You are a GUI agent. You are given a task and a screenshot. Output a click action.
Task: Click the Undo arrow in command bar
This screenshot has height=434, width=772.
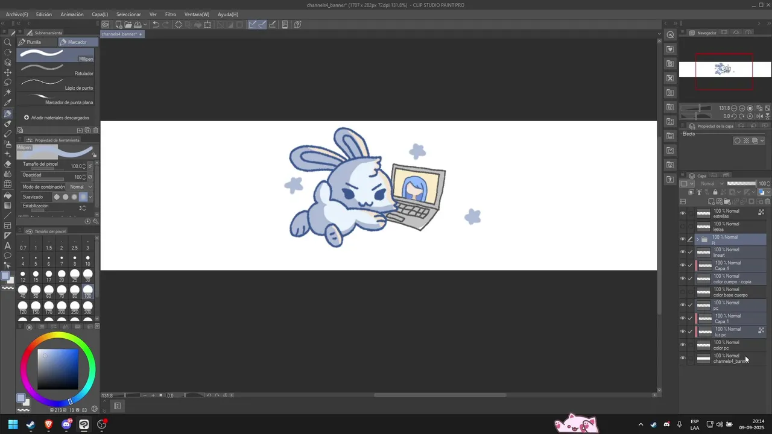[x=156, y=25]
